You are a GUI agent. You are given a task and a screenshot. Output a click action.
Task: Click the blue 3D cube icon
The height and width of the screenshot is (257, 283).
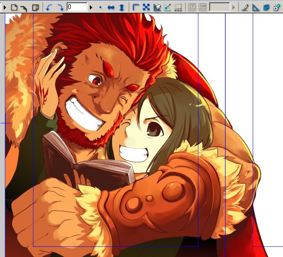click(x=266, y=7)
